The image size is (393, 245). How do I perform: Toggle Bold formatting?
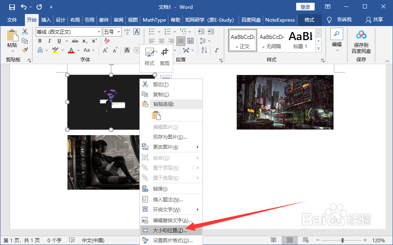point(40,41)
